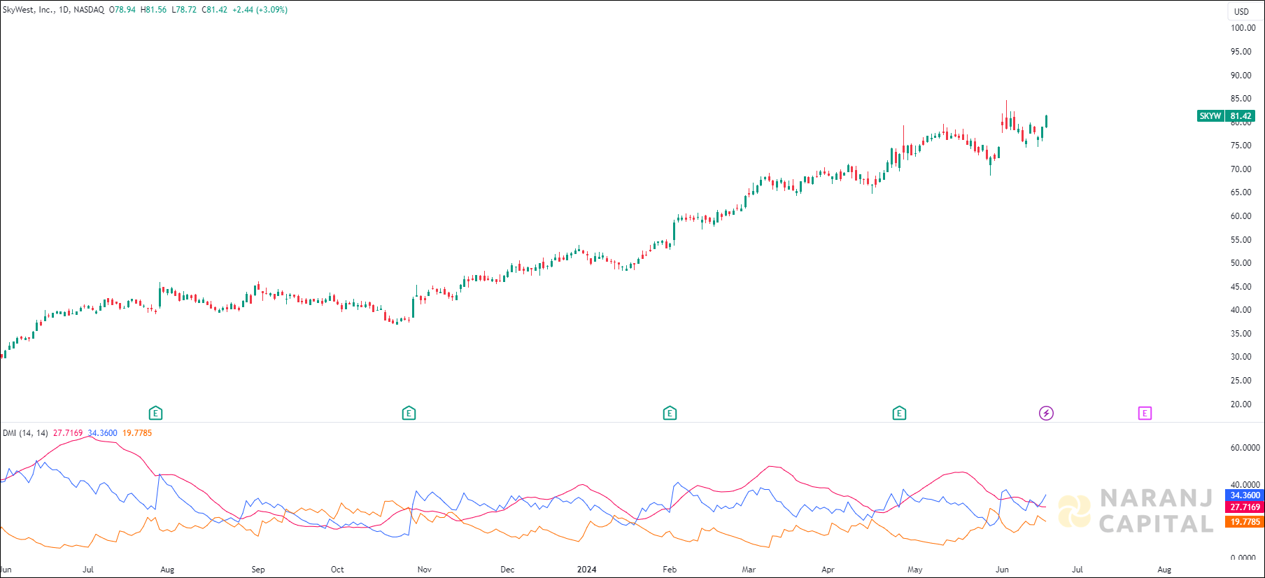Click the SKYW price label tag
This screenshot has height=578, width=1265.
1210,116
